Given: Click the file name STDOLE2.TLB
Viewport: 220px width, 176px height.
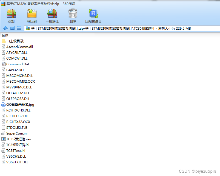Looking at the screenshot, I should pyautogui.click(x=17, y=127).
